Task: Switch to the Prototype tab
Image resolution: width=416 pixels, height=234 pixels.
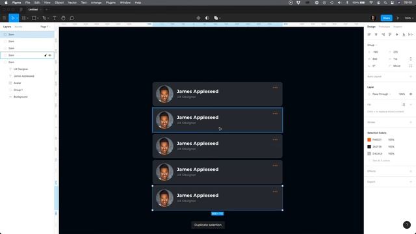Action: click(384, 27)
